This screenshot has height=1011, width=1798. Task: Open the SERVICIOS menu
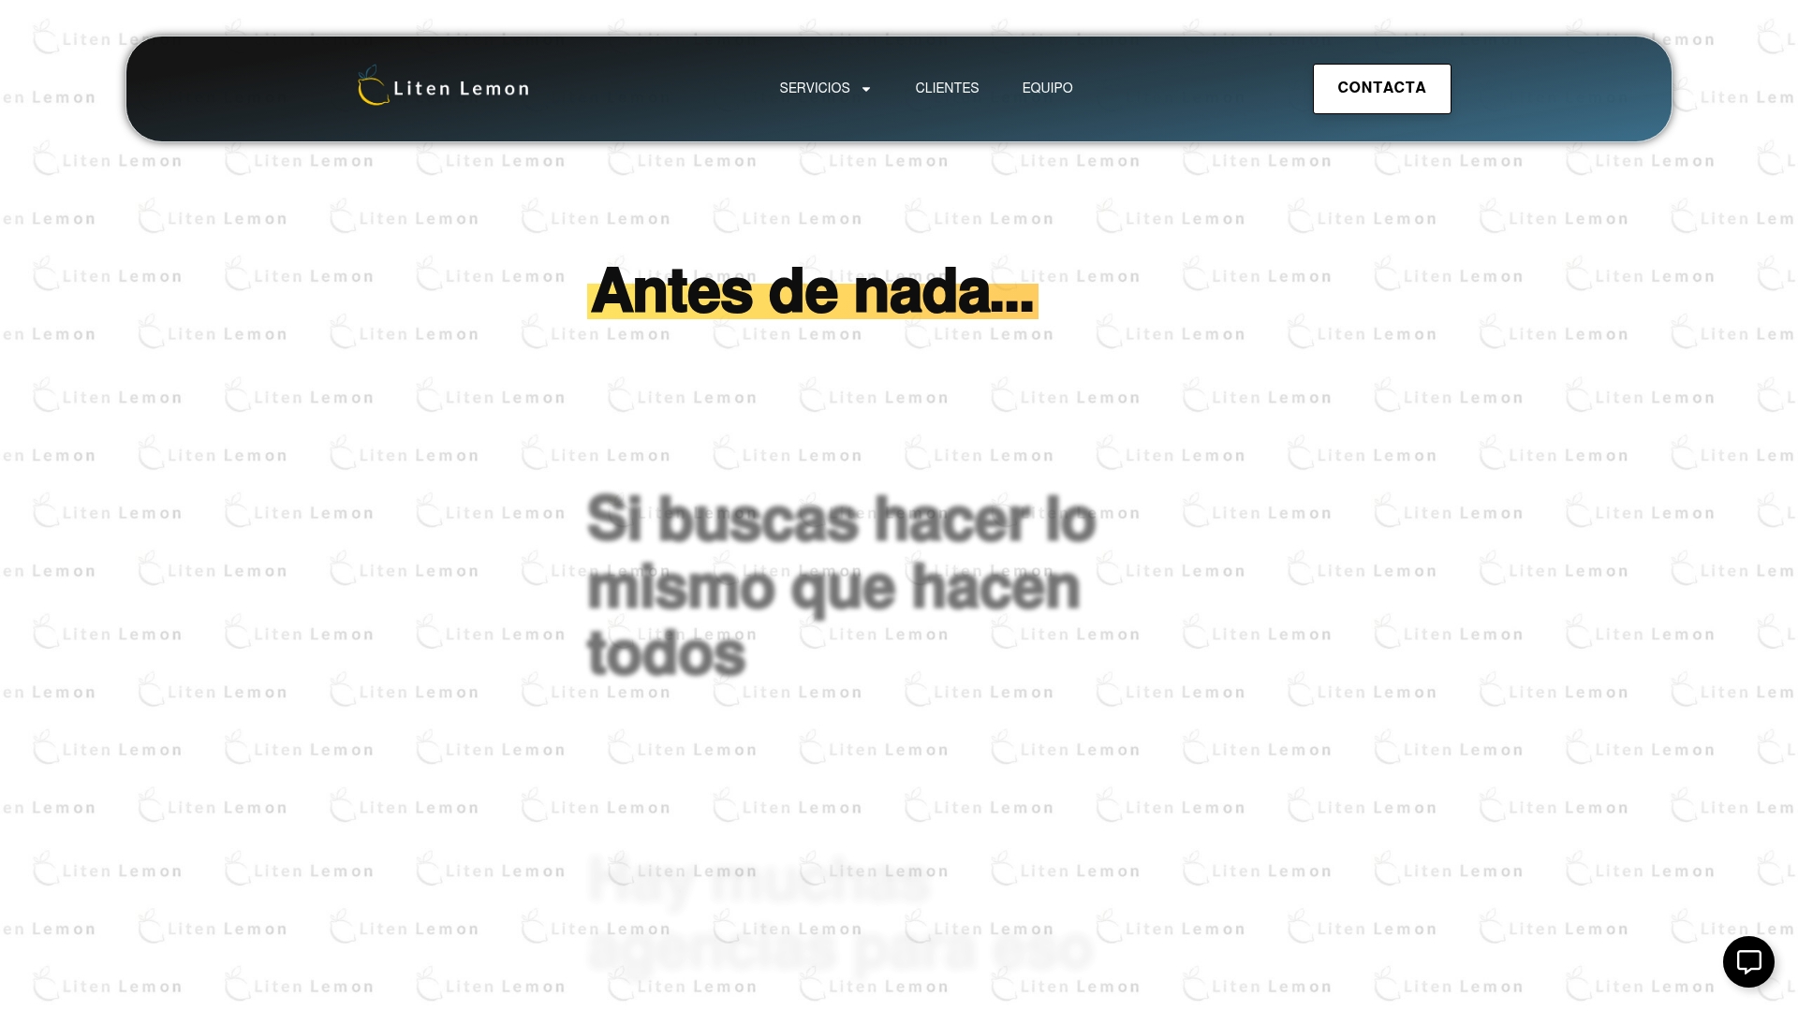pyautogui.click(x=816, y=89)
